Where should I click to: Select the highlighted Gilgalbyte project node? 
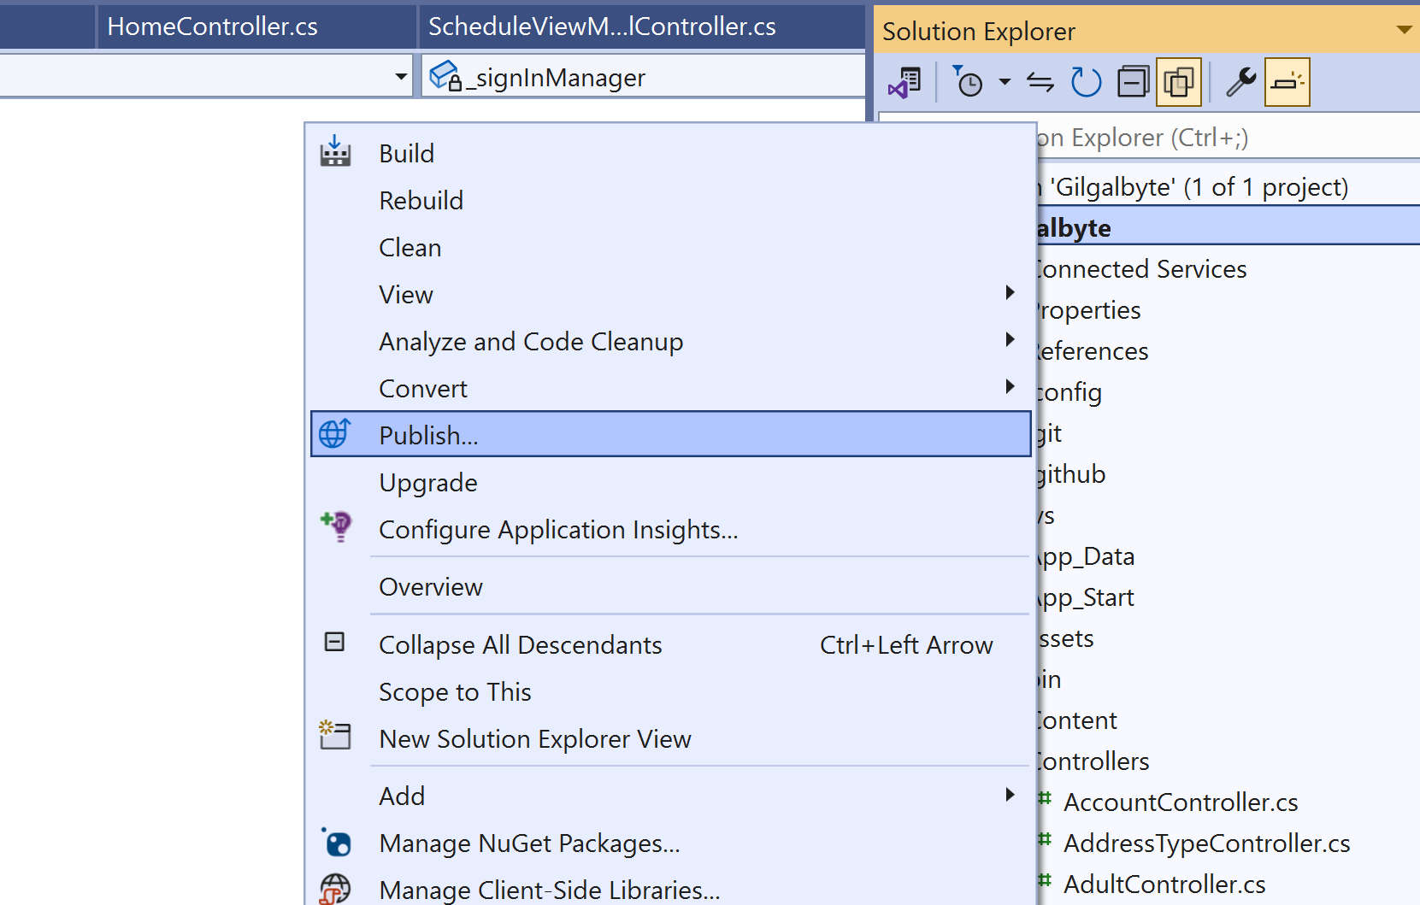(1228, 227)
